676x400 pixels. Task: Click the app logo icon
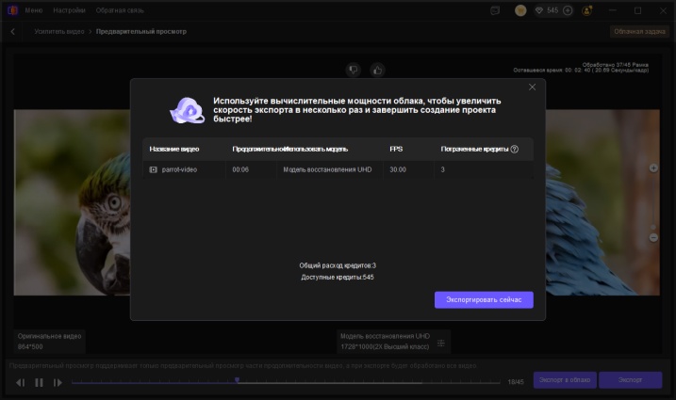(12, 10)
